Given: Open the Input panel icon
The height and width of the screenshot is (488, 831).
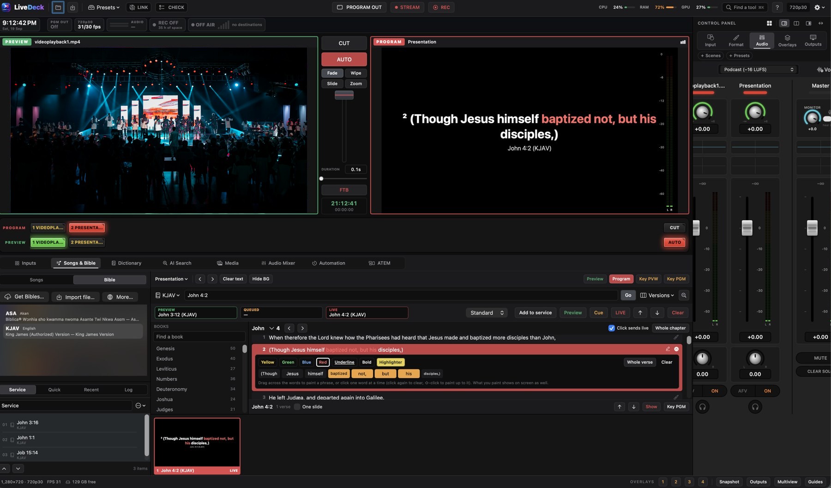Looking at the screenshot, I should [x=710, y=41].
